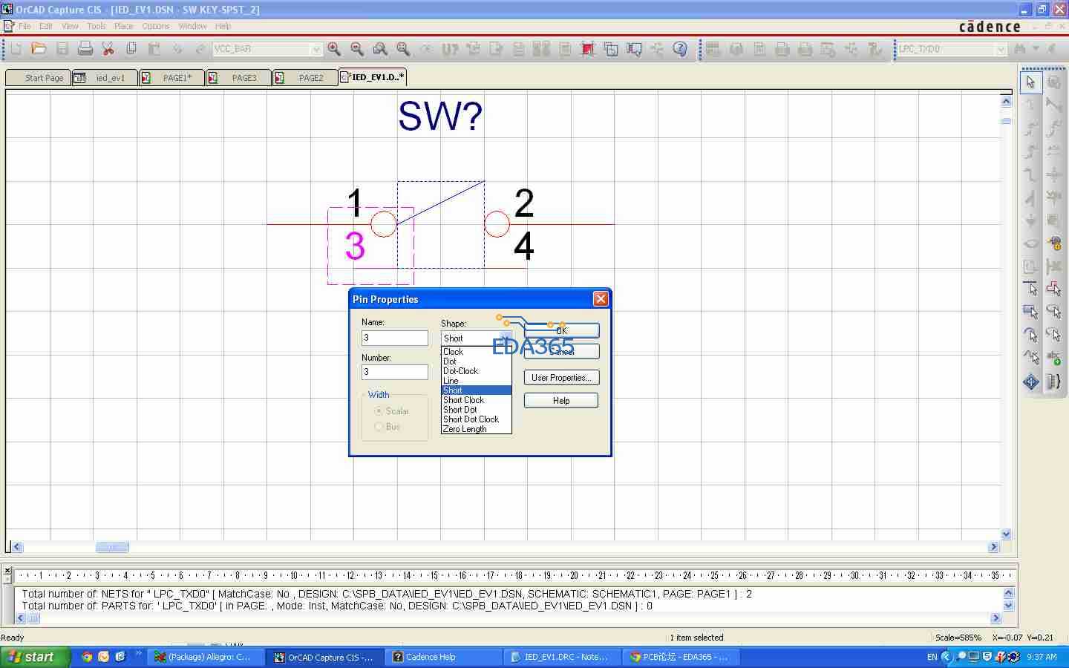1069x668 pixels.
Task: Switch to the PAGE1* tab
Action: pos(171,78)
